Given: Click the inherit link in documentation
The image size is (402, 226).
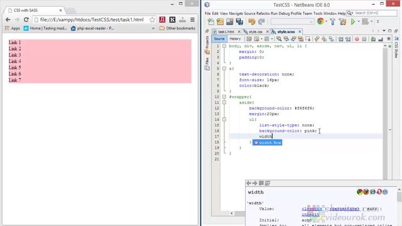Looking at the screenshot, I should [310, 215].
